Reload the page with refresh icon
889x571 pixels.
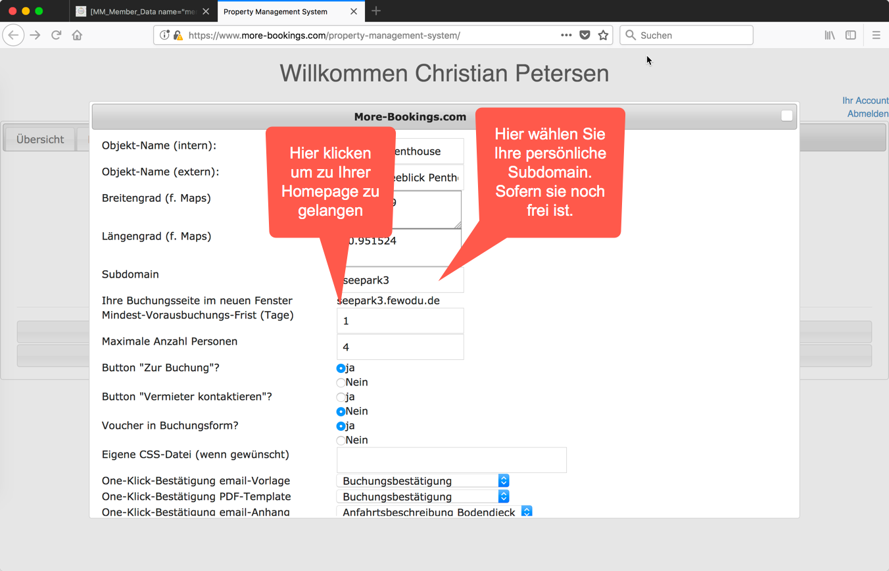click(57, 36)
